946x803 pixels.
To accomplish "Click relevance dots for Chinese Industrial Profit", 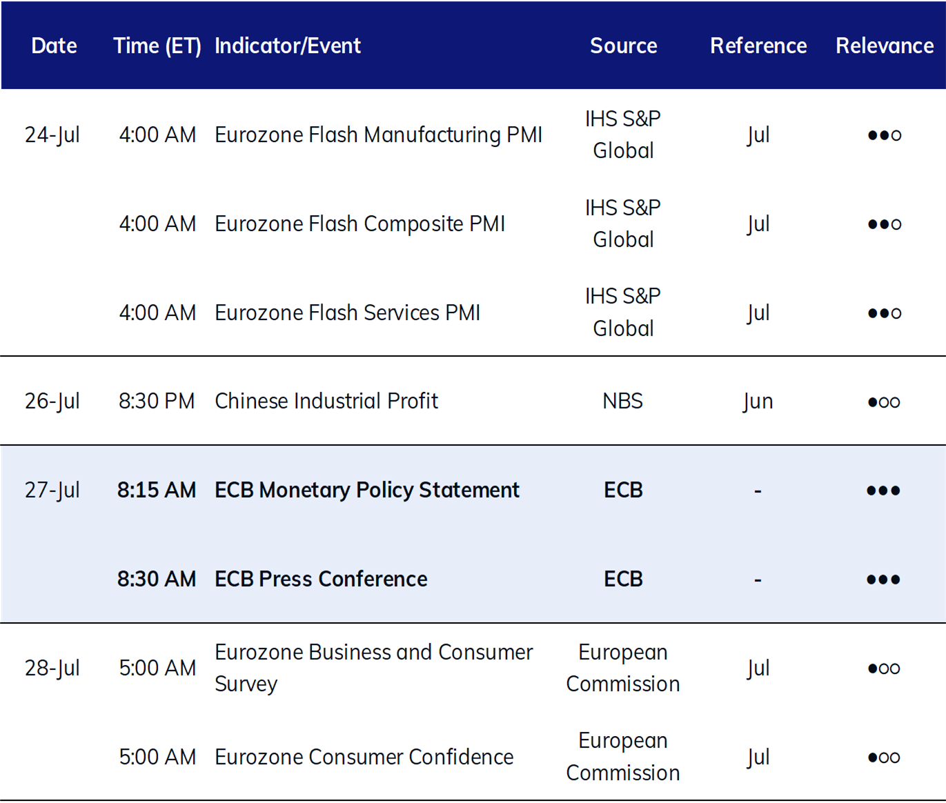I will [885, 401].
